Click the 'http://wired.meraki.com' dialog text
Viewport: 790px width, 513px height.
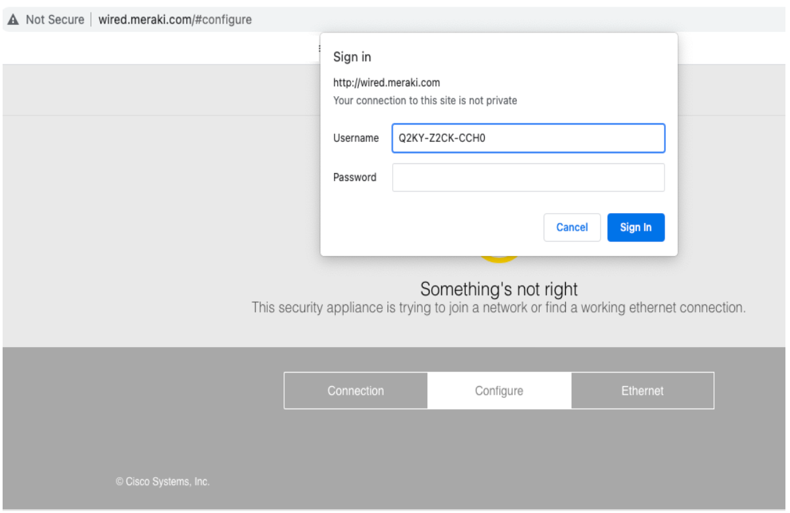click(387, 83)
